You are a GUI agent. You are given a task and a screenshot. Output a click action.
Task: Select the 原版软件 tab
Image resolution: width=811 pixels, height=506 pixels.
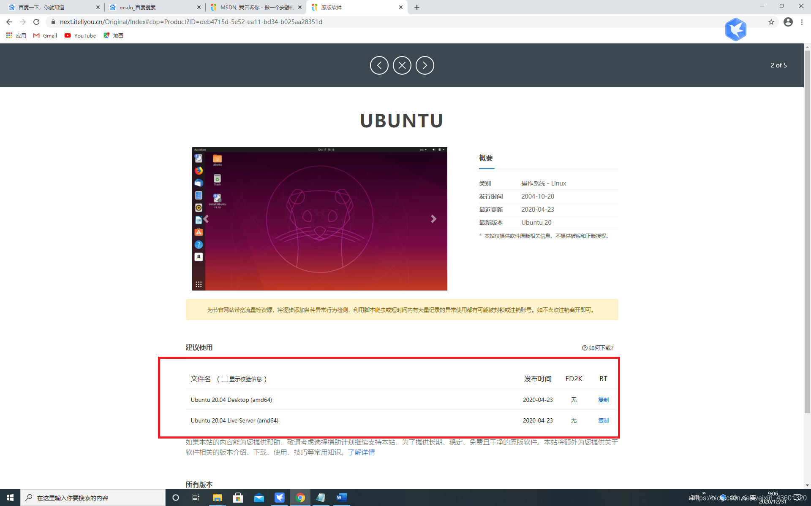(x=357, y=7)
